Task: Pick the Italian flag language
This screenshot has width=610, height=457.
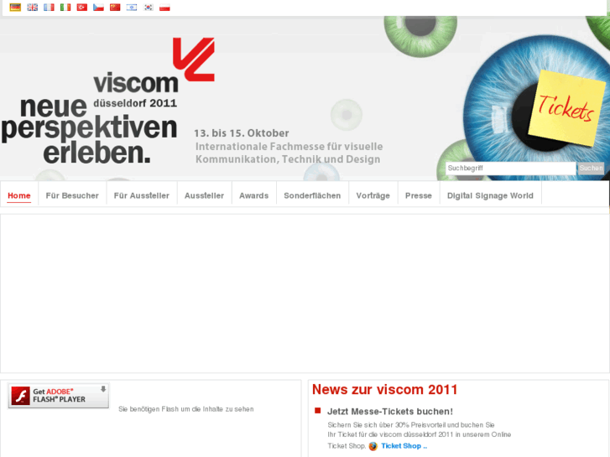Action: click(x=65, y=8)
